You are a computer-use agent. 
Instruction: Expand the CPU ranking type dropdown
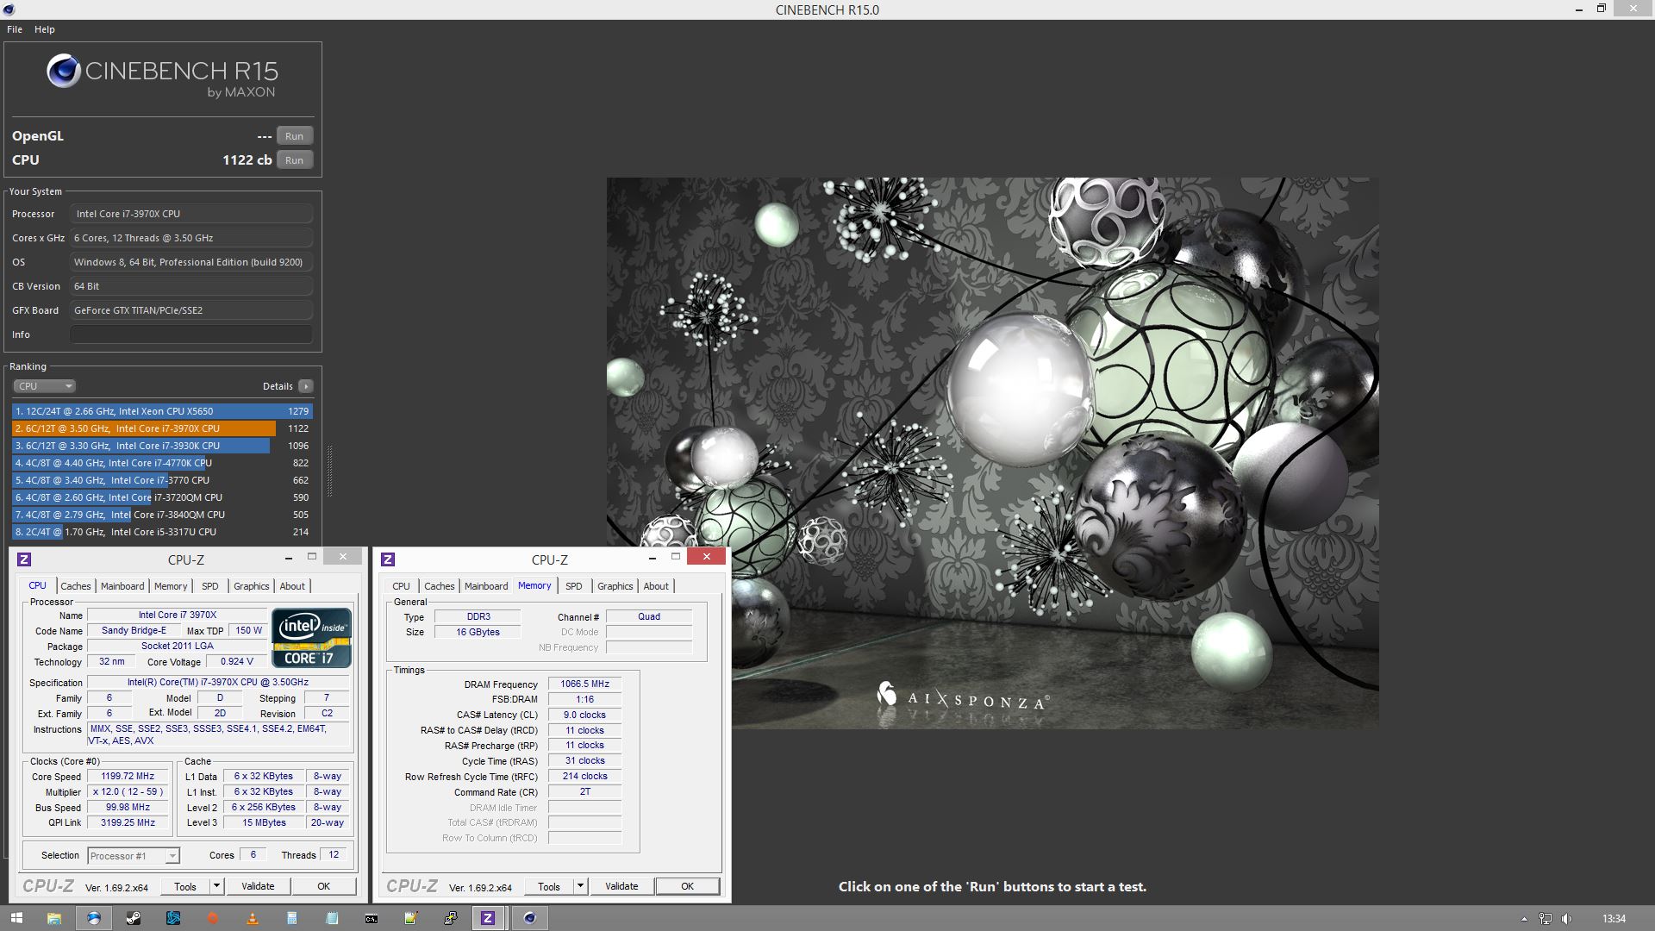[45, 386]
